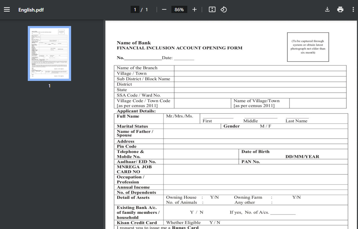Click the 'DD/MM/YEAR' format text
The image size is (358, 229).
[x=302, y=157]
